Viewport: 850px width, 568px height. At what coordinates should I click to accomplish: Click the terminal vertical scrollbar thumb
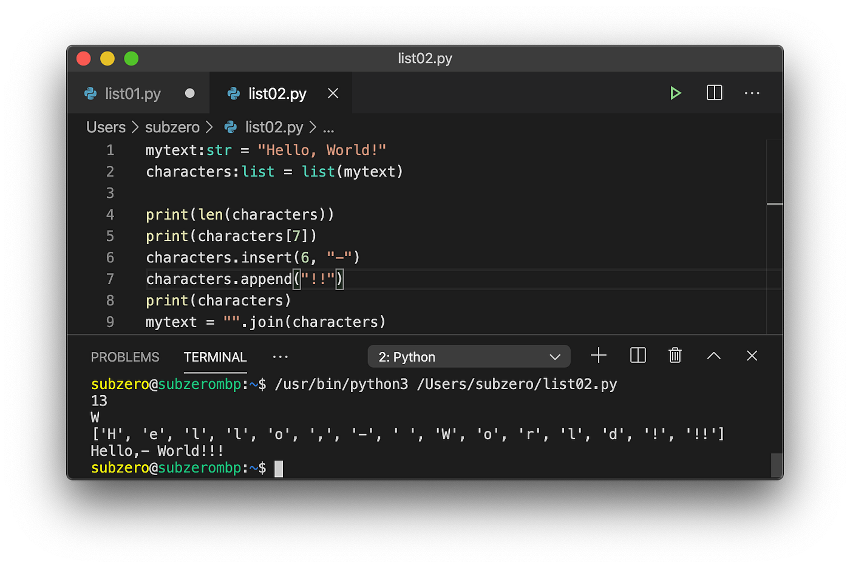777,465
